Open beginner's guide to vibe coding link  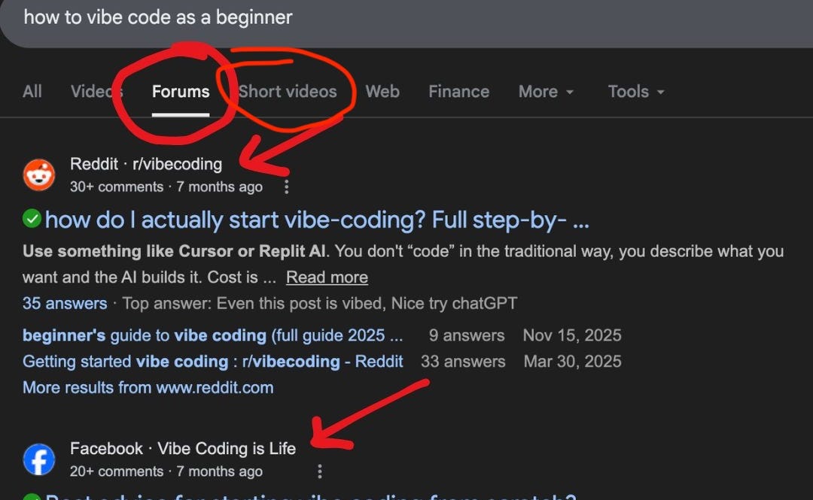[x=212, y=335]
